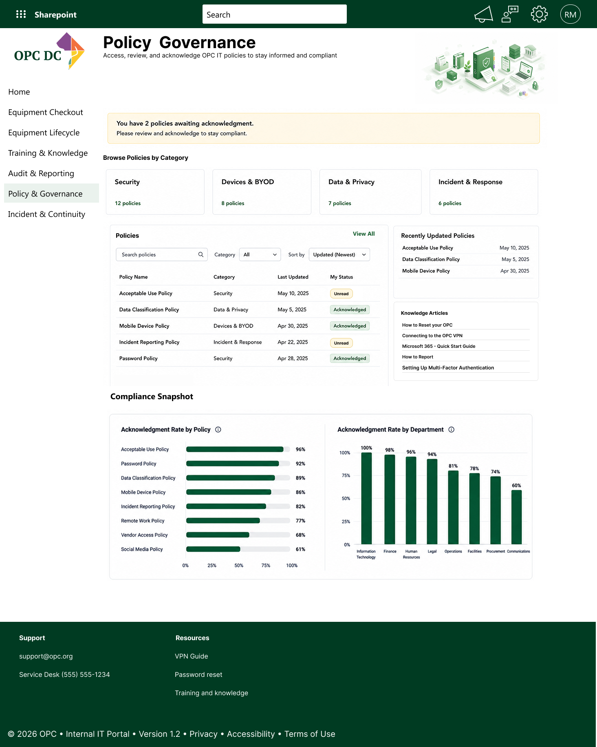Open the settings gear icon
This screenshot has height=747, width=597.
click(x=539, y=14)
